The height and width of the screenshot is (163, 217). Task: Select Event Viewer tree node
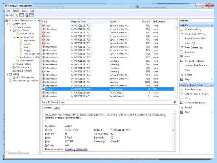tap(22, 30)
